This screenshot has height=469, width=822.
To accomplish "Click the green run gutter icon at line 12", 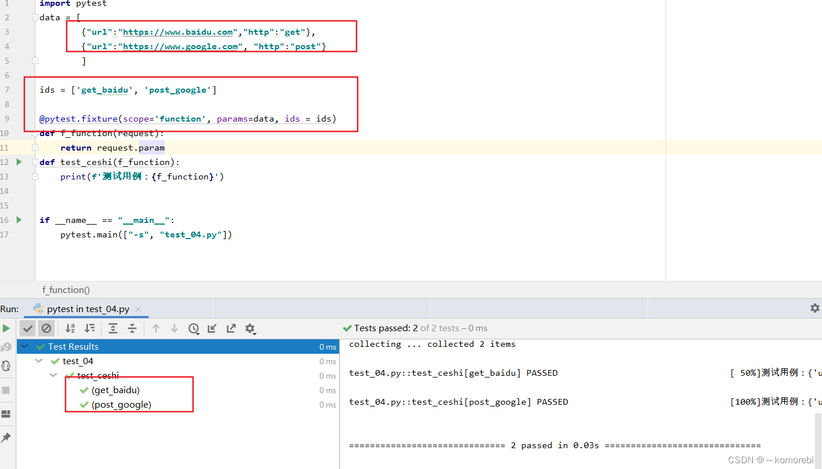I will click(19, 162).
